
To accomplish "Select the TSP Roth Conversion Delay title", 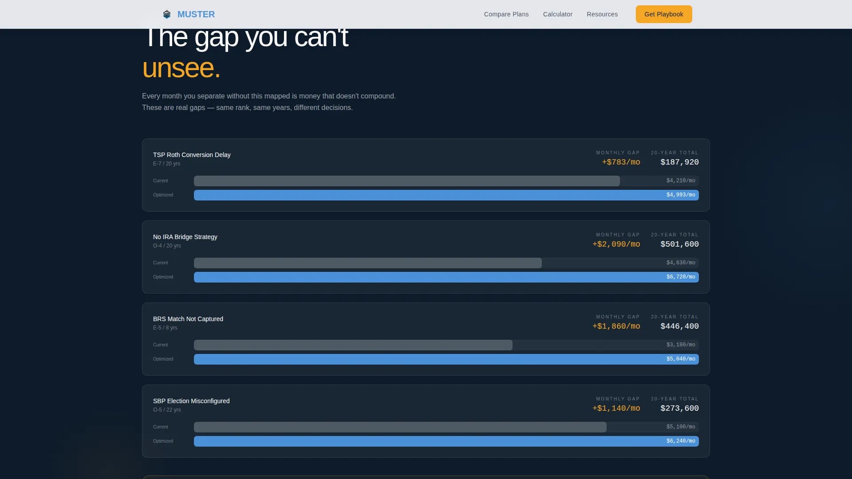I will click(x=192, y=155).
